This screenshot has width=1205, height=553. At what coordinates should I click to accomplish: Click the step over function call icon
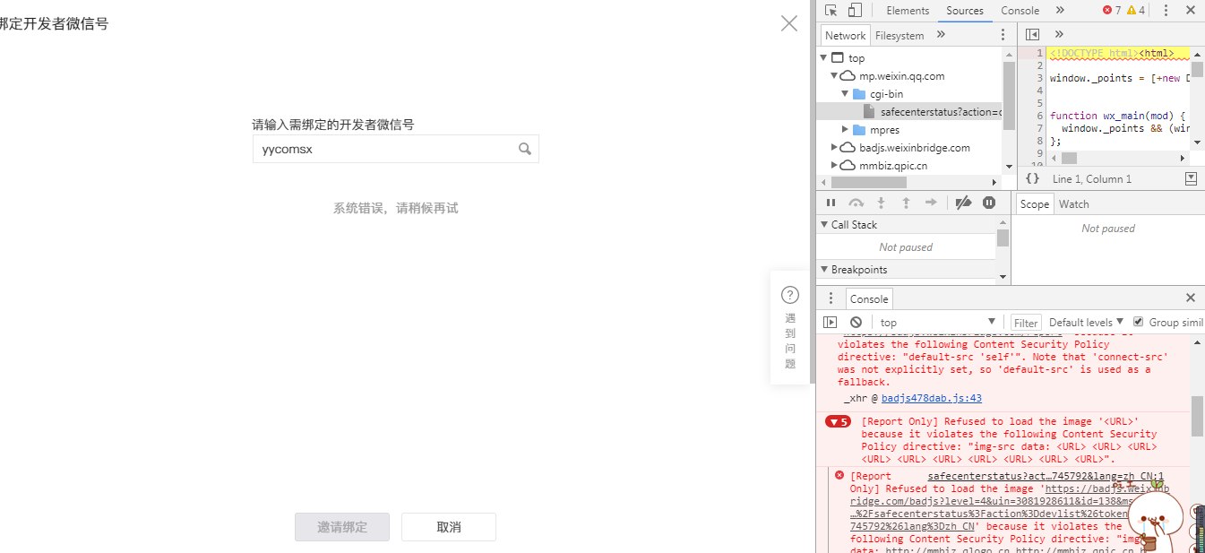[x=856, y=203]
